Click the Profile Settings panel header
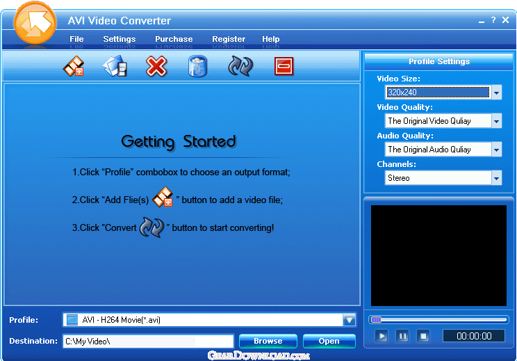This screenshot has height=361, width=517. point(439,61)
